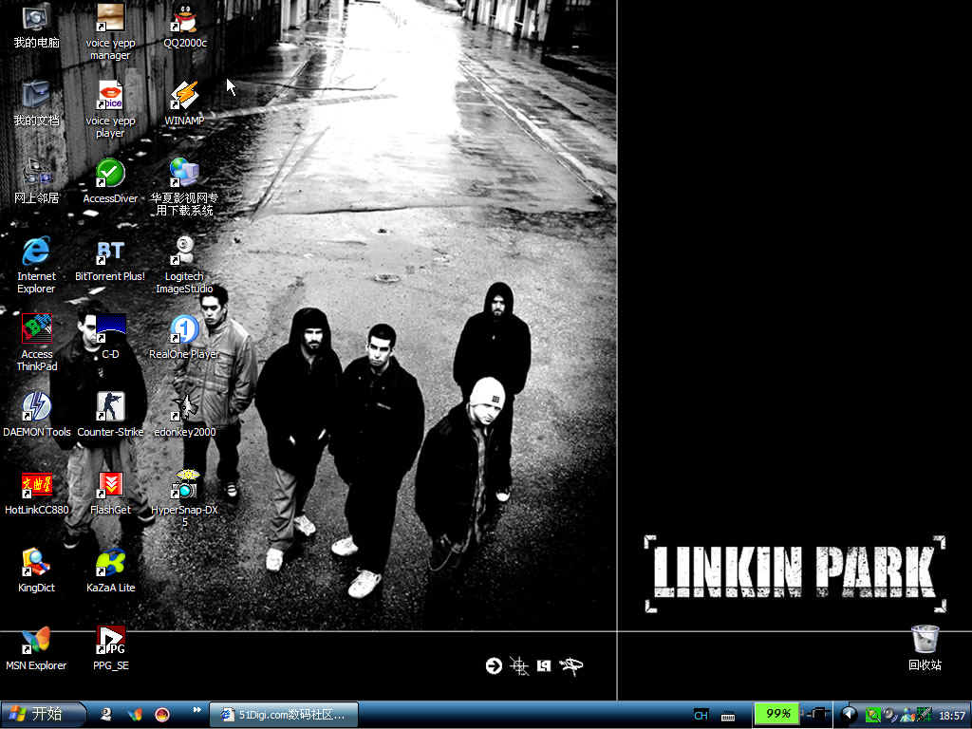
Task: Select the FlashGet desktop shortcut
Action: point(110,493)
